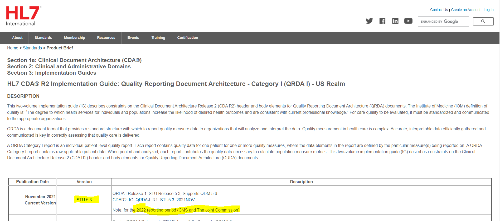Go to Home breadcrumb link
The width and height of the screenshot is (500, 221).
click(x=13, y=48)
